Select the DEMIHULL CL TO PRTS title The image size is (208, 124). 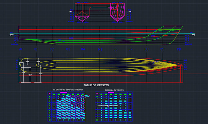pyautogui.click(x=114, y=90)
